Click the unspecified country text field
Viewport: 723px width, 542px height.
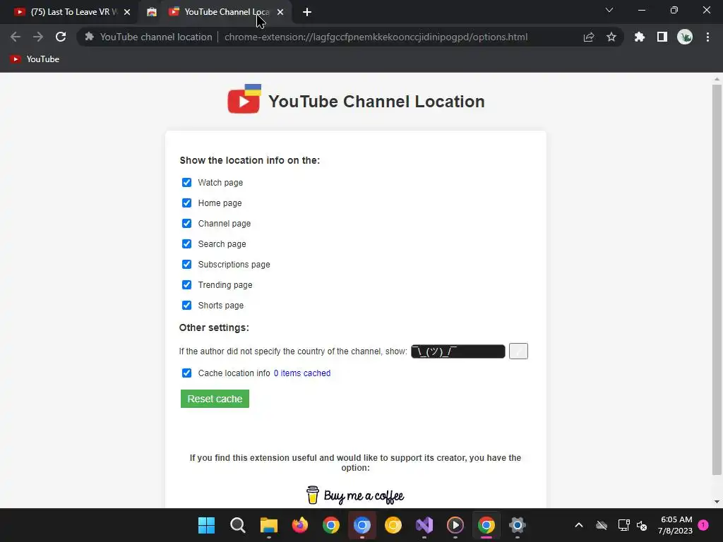tap(458, 351)
